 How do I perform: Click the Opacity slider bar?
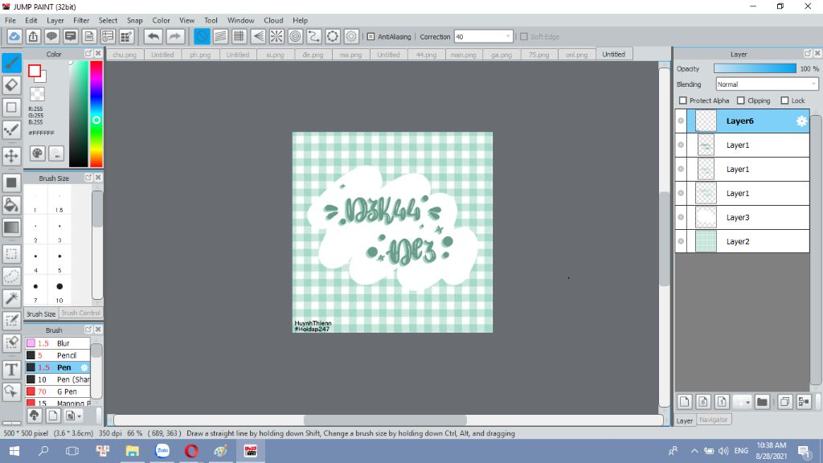(x=755, y=69)
